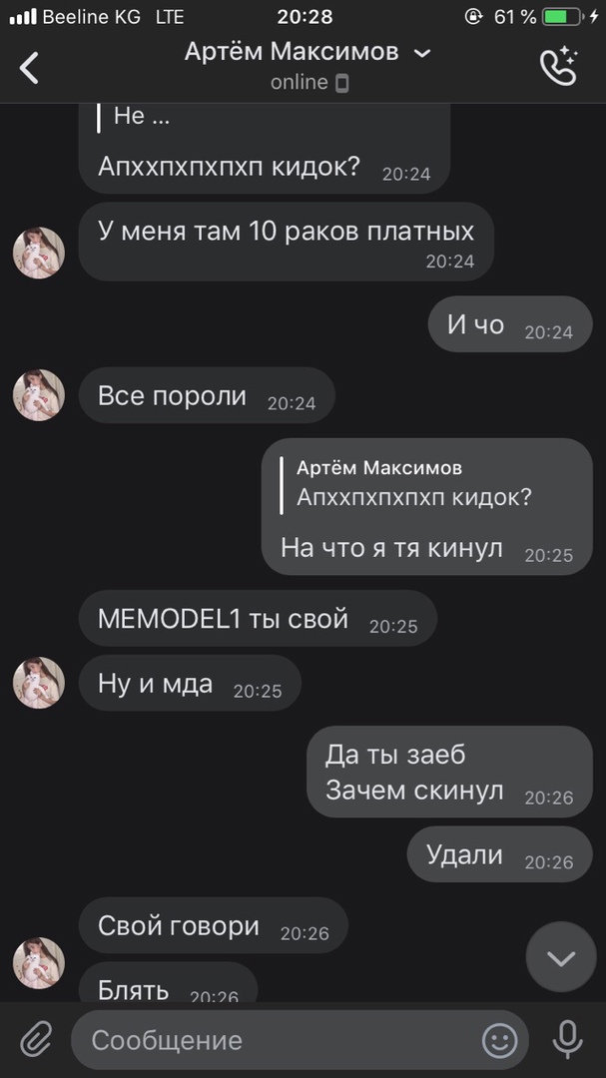Select the message 'Да ты заеб Зачем скинул'
The height and width of the screenshot is (1078, 606).
[449, 772]
